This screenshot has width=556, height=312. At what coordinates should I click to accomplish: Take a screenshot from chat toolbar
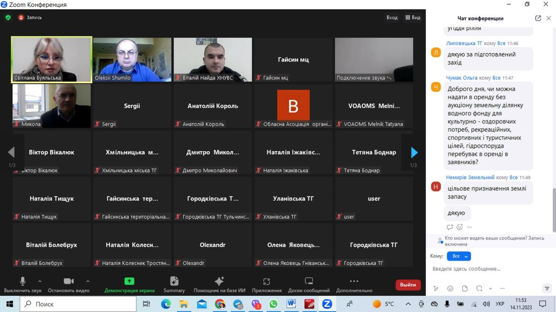click(x=479, y=288)
